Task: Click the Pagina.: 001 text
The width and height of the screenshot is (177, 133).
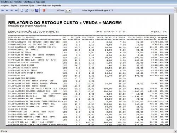Action: 159,32
